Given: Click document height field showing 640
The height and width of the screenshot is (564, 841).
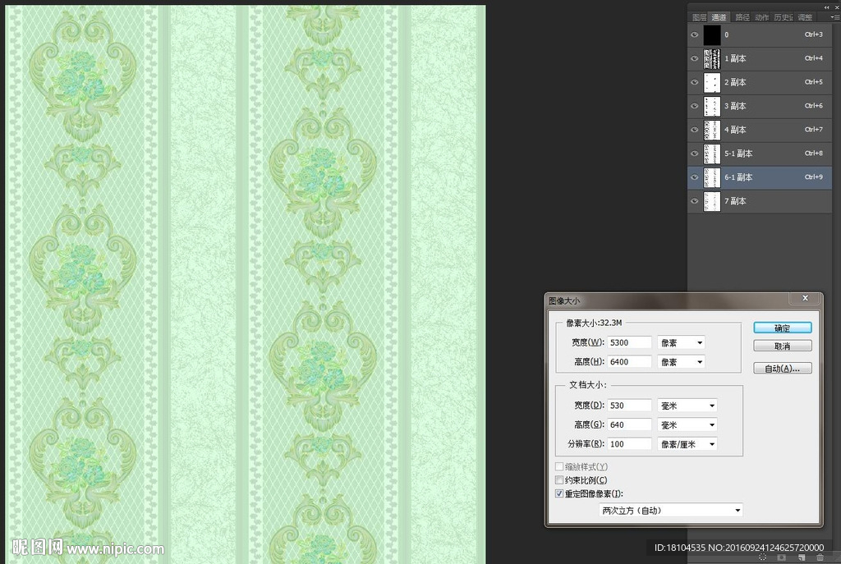Looking at the screenshot, I should (x=629, y=424).
